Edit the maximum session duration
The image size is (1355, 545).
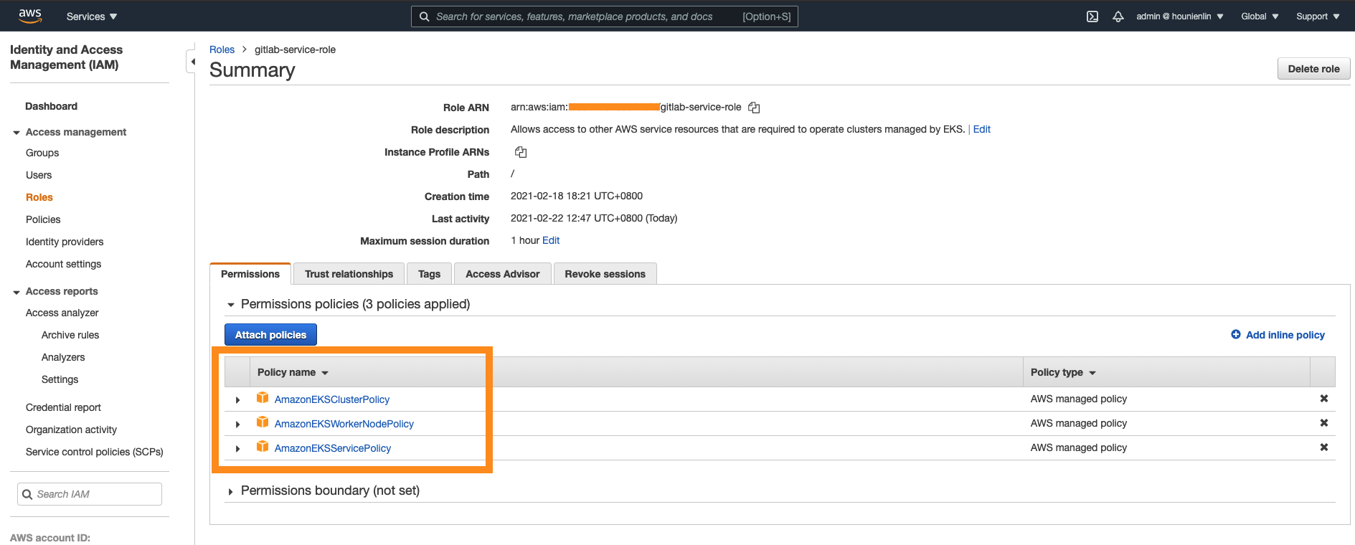551,240
